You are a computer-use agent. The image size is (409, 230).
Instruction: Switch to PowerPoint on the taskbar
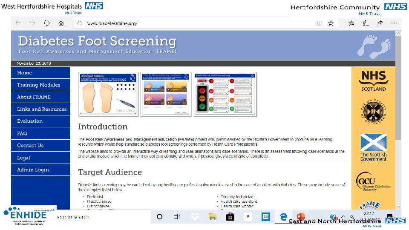click(x=301, y=216)
